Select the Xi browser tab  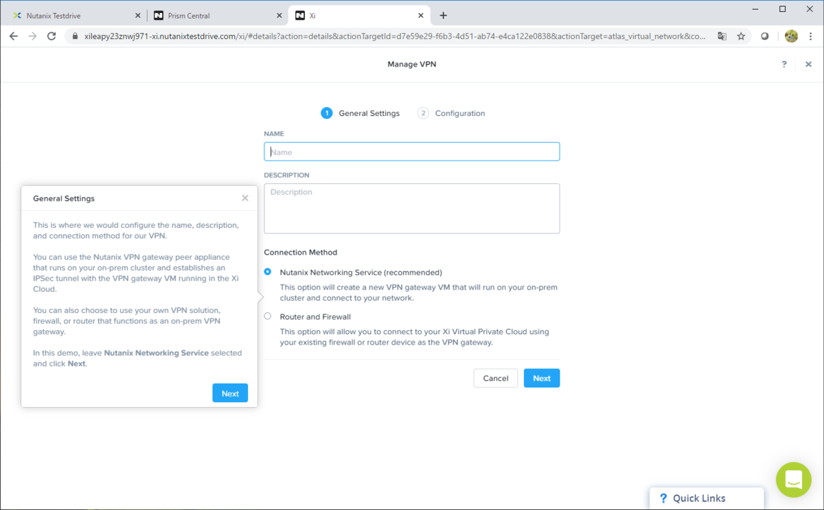tap(359, 15)
